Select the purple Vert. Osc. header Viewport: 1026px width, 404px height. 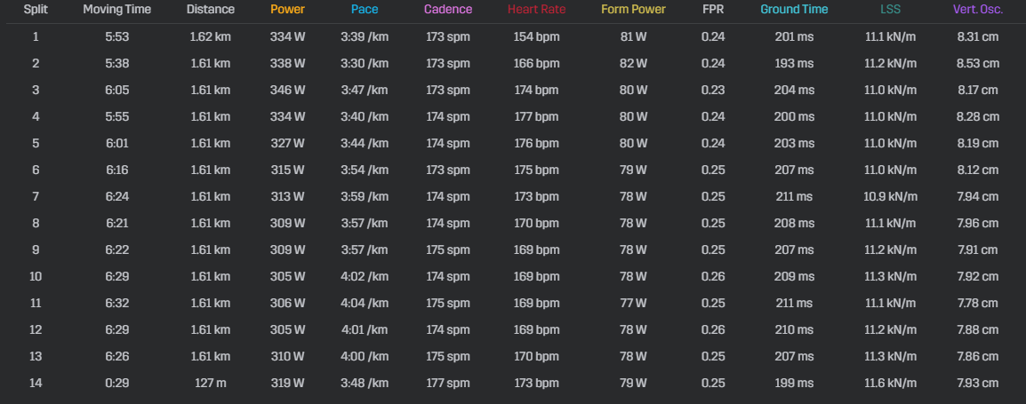click(x=978, y=10)
